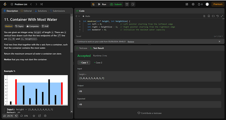Expand the Topics tag
This screenshot has height=120, width=226.
coord(19,26)
